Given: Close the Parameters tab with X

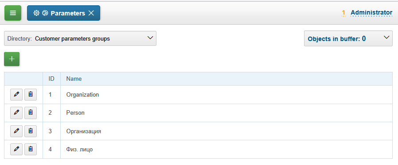Looking at the screenshot, I should click(91, 13).
